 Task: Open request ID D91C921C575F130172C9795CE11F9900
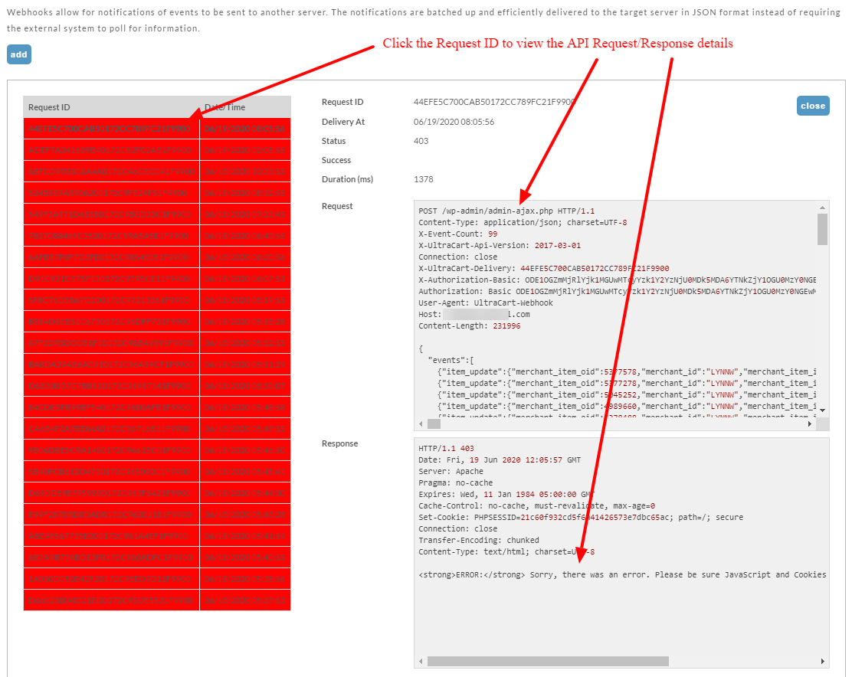(110, 279)
